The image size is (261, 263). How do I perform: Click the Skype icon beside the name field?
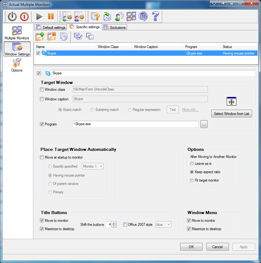click(48, 73)
